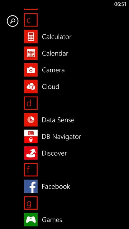The width and height of the screenshot is (129, 229).
Task: Open the Camera app icon
Action: (x=31, y=70)
